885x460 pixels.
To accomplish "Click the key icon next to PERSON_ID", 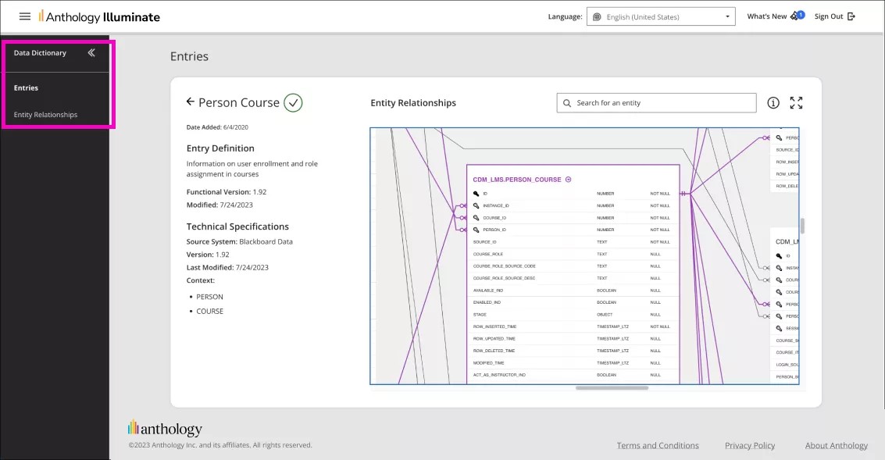I will click(476, 230).
